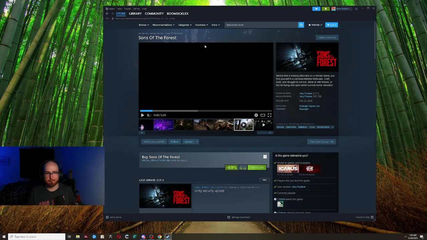The height and width of the screenshot is (240, 427).
Task: Open the Friends menu
Action: click(x=127, y=9)
